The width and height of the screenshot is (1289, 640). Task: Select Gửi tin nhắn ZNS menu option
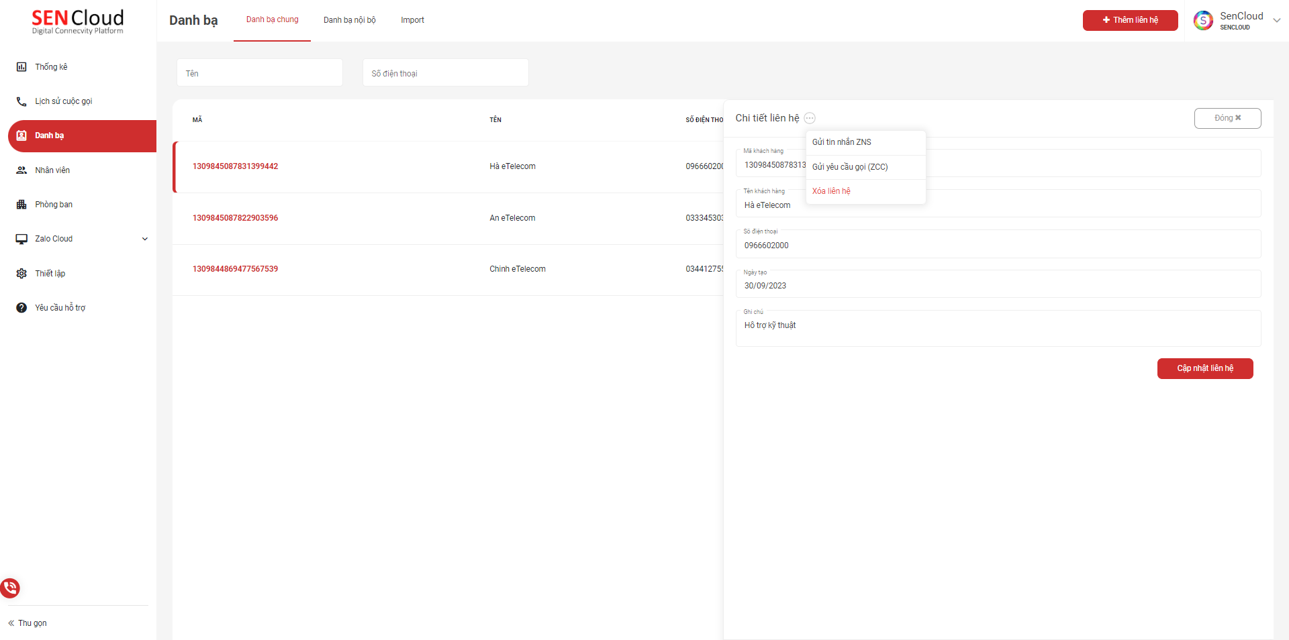842,142
